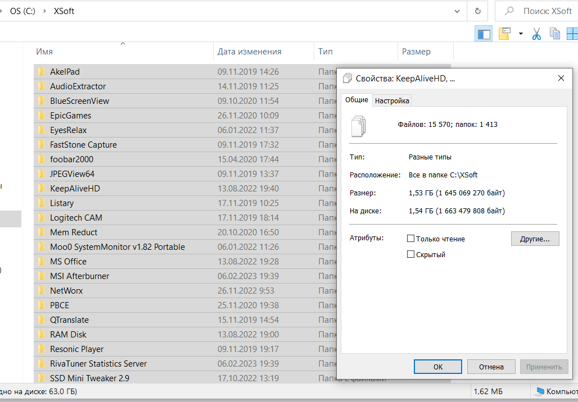
Task: Click the location text Все в папке C:\XSoft
Action: point(443,175)
